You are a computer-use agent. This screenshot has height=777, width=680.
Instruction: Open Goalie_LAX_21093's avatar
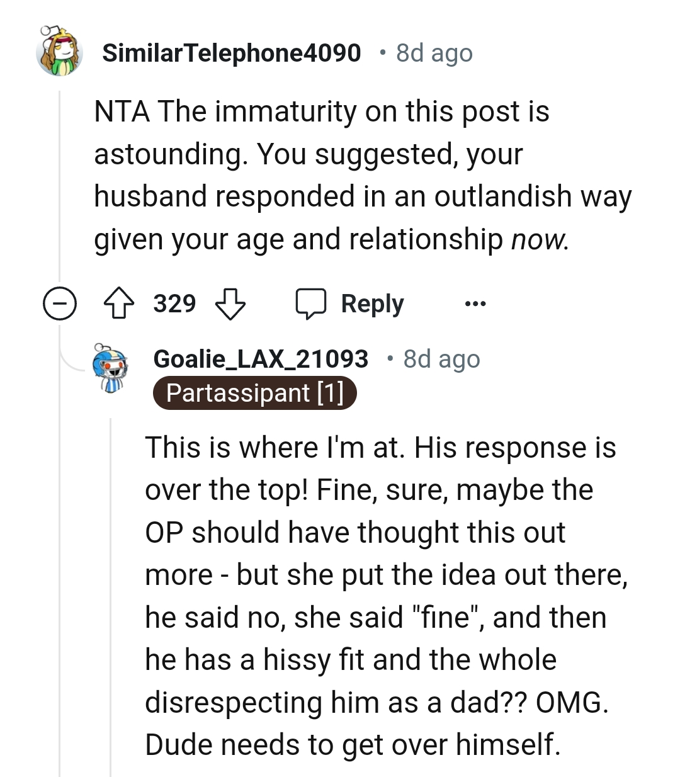[110, 368]
